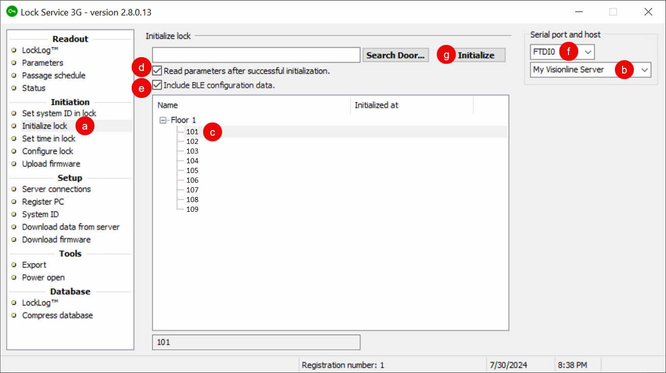This screenshot has width=666, height=373.
Task: Click the time 8:38 PM in the status bar
Action: point(572,365)
